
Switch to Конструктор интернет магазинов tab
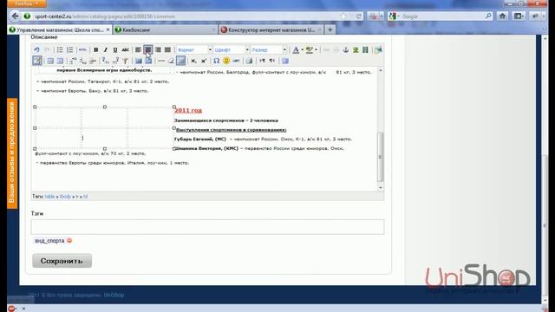coord(271,29)
